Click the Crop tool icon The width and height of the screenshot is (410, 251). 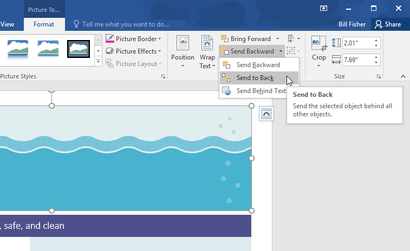(x=319, y=43)
